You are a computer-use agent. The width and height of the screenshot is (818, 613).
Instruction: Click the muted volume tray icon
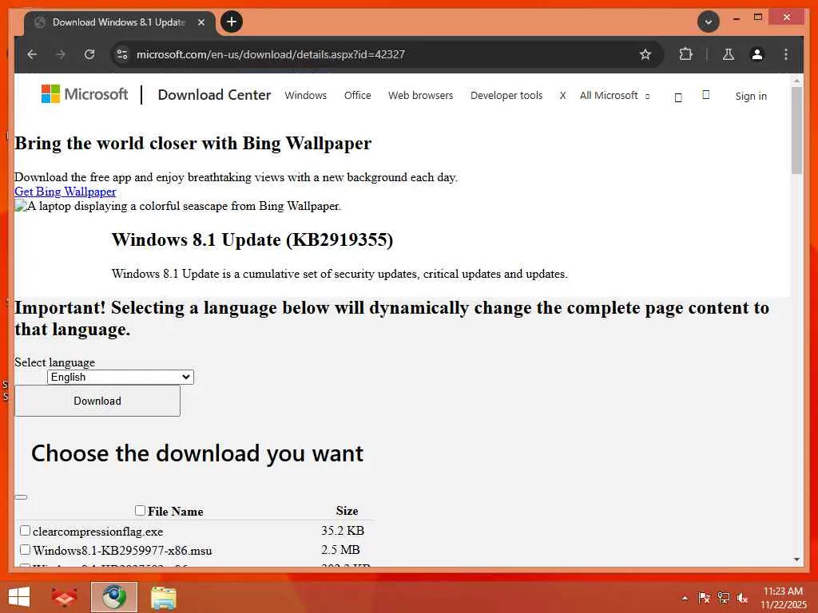742,598
